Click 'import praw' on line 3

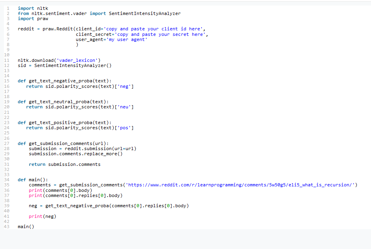[33, 19]
